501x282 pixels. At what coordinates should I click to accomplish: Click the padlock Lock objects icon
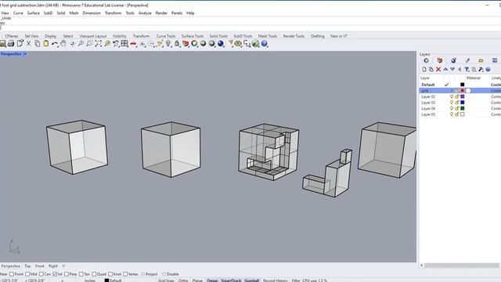pos(177,44)
